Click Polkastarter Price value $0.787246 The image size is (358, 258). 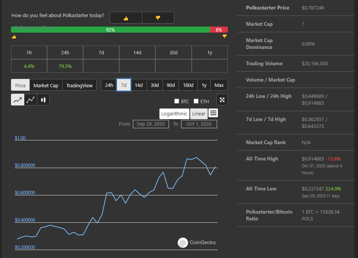pyautogui.click(x=313, y=8)
